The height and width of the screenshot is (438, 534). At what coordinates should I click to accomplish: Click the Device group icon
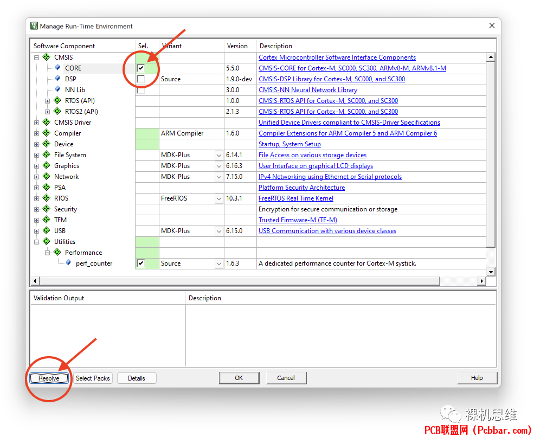pyautogui.click(x=47, y=144)
